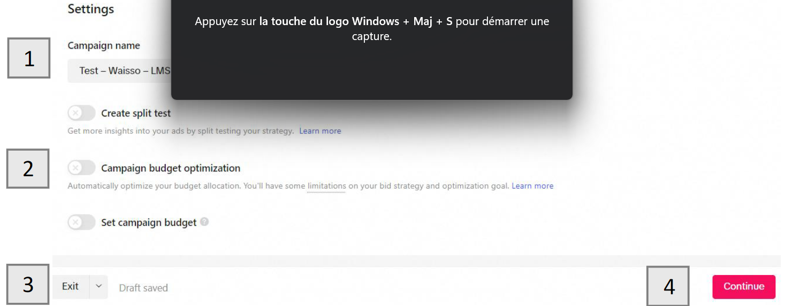Turn on Set campaign budget switch
Image resolution: width=785 pixels, height=306 pixels.
coord(81,222)
